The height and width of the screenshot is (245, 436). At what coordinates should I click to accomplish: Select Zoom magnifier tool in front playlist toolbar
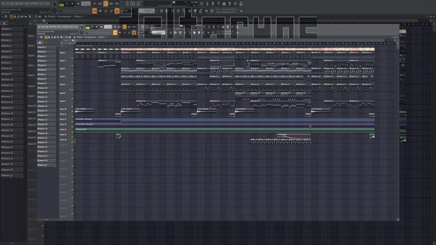click(67, 37)
